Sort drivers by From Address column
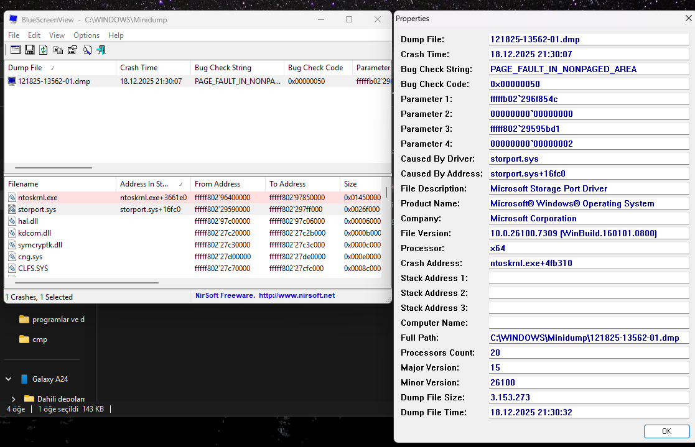The width and height of the screenshot is (695, 447). [228, 184]
